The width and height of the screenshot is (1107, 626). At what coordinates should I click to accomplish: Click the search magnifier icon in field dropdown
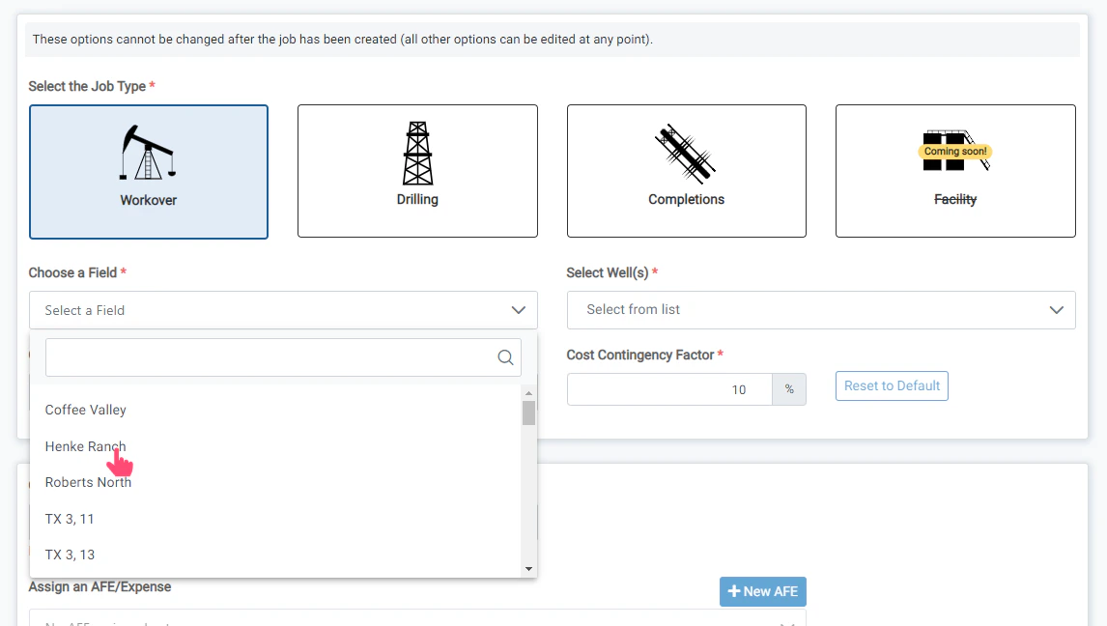[505, 357]
